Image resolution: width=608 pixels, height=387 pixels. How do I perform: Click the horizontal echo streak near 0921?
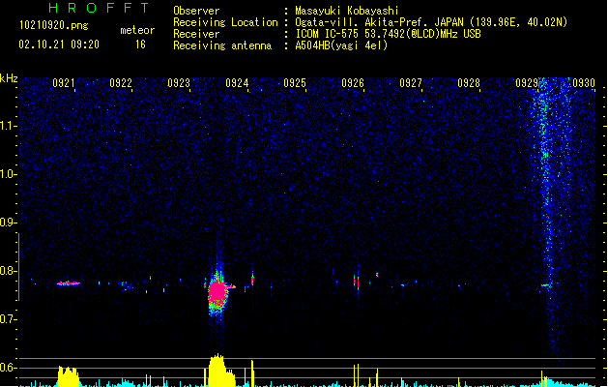pos(69,283)
